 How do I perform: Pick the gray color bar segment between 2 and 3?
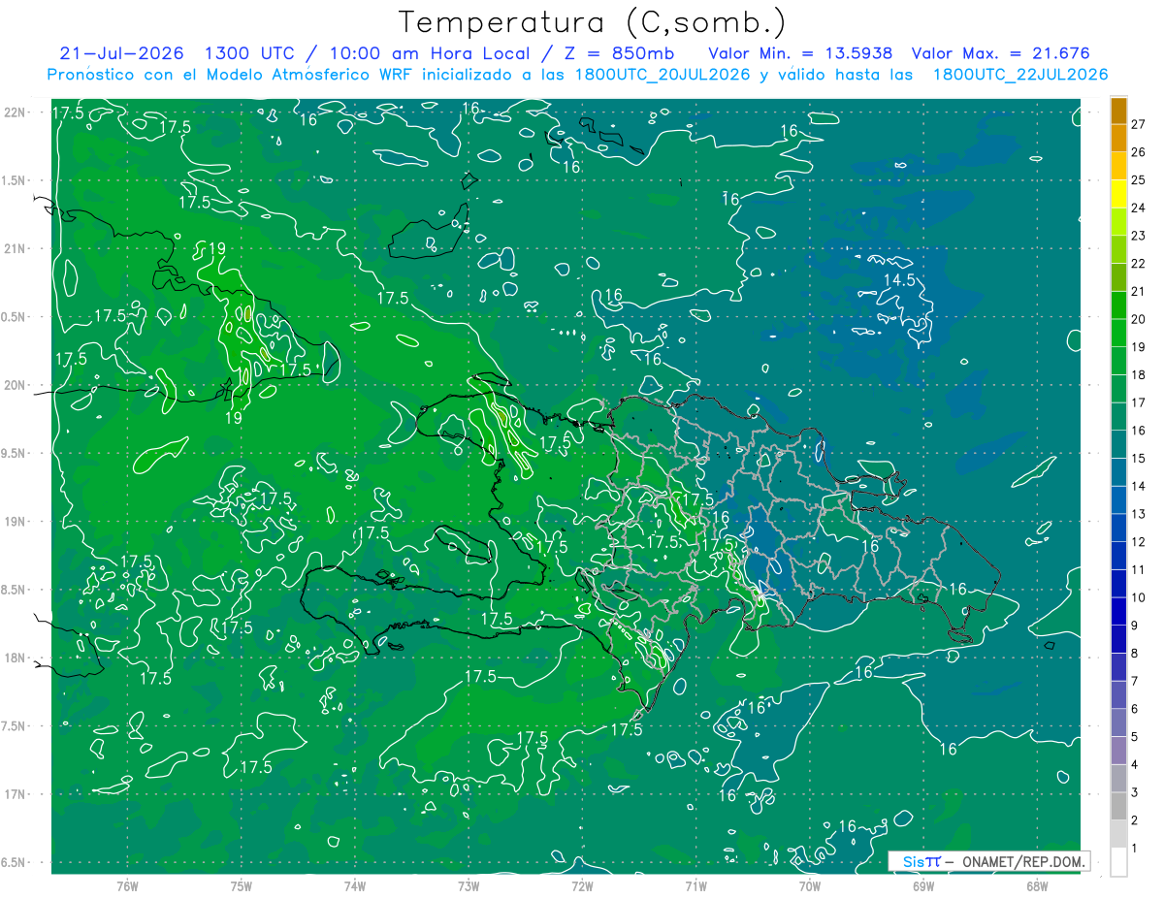coord(1118,806)
